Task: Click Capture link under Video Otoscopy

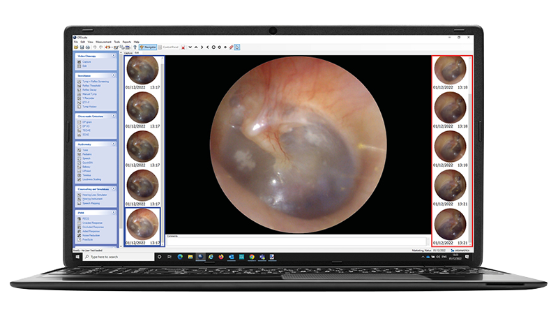Action: (86, 62)
